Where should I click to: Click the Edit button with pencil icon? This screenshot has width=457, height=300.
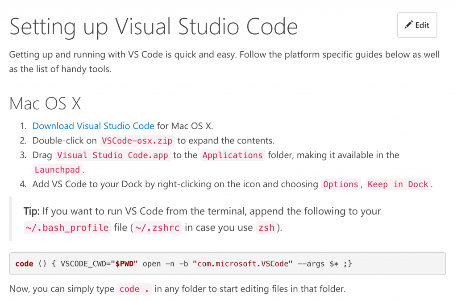click(x=417, y=25)
